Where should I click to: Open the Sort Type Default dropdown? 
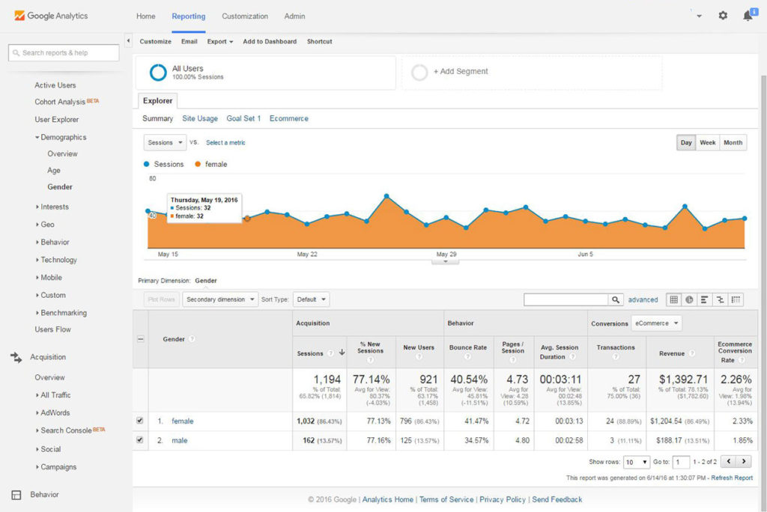pos(311,299)
